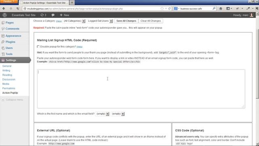The height and width of the screenshot is (146, 259).
Task: Click the WordPress logo in admin bar
Action: pos(4,15)
